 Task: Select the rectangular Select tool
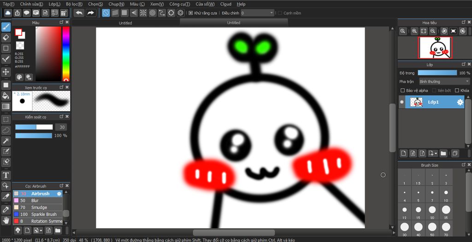point(6,119)
